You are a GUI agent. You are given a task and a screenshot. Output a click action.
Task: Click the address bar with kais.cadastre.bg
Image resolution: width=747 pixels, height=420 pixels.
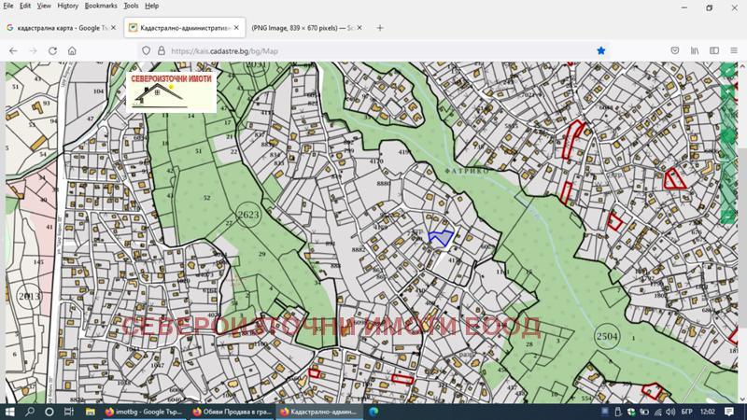pyautogui.click(x=373, y=50)
